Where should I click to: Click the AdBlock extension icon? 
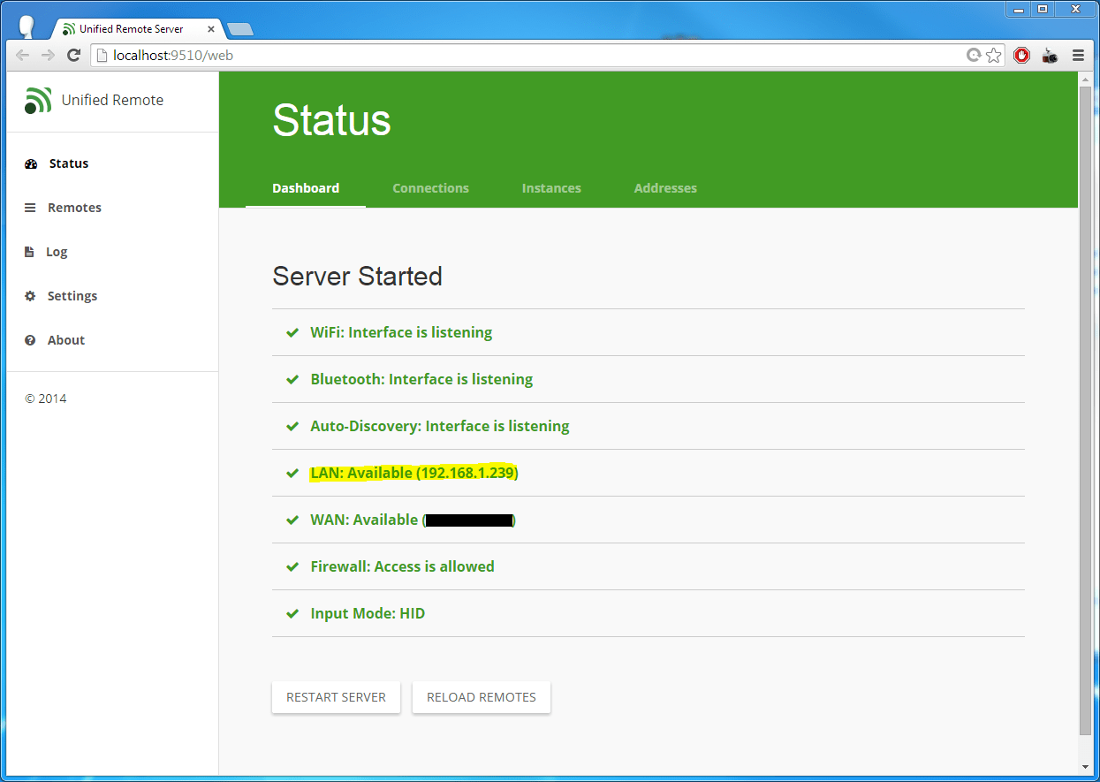(x=1021, y=55)
